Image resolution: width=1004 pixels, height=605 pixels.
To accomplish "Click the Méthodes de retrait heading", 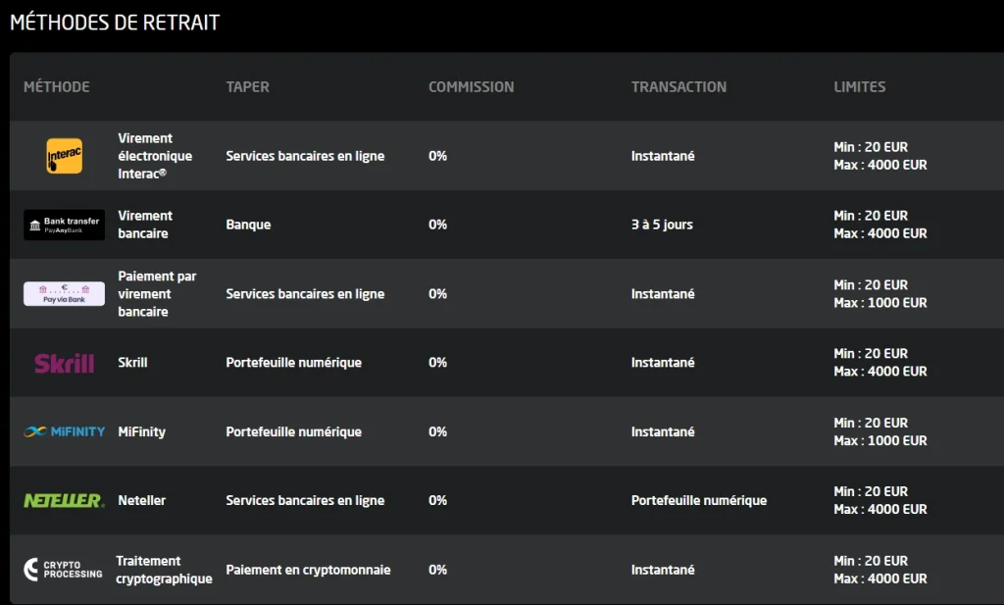I will click(x=115, y=23).
